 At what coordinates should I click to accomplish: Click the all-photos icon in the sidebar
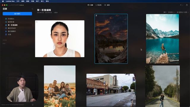coord(6,19)
